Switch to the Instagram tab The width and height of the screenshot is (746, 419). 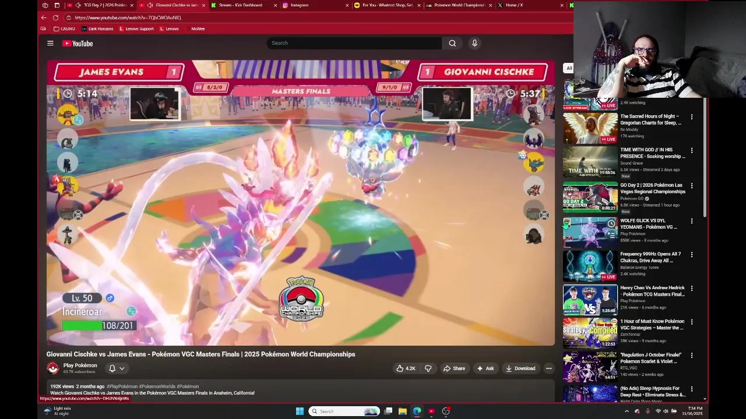tap(315, 5)
